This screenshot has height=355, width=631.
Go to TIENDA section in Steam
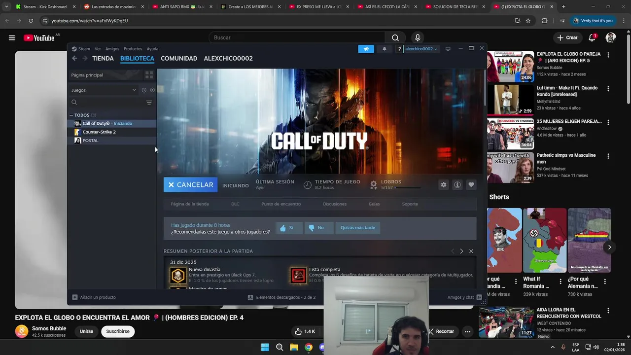(x=103, y=58)
